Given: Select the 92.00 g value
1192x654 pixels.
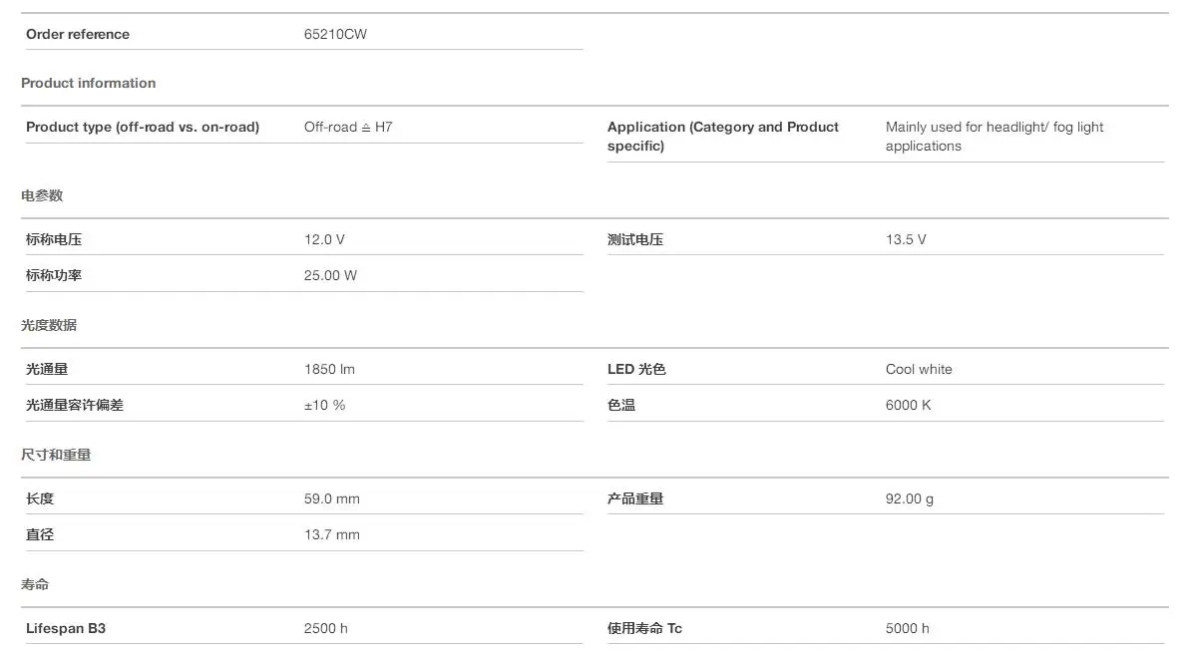Looking at the screenshot, I should (x=910, y=499).
